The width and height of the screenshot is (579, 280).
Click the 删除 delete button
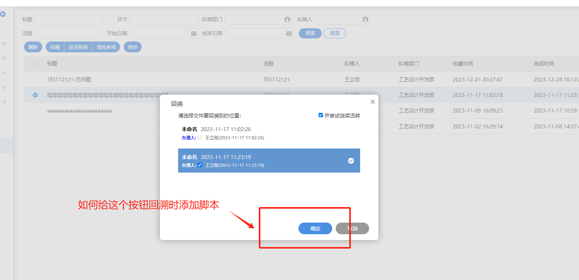33,47
